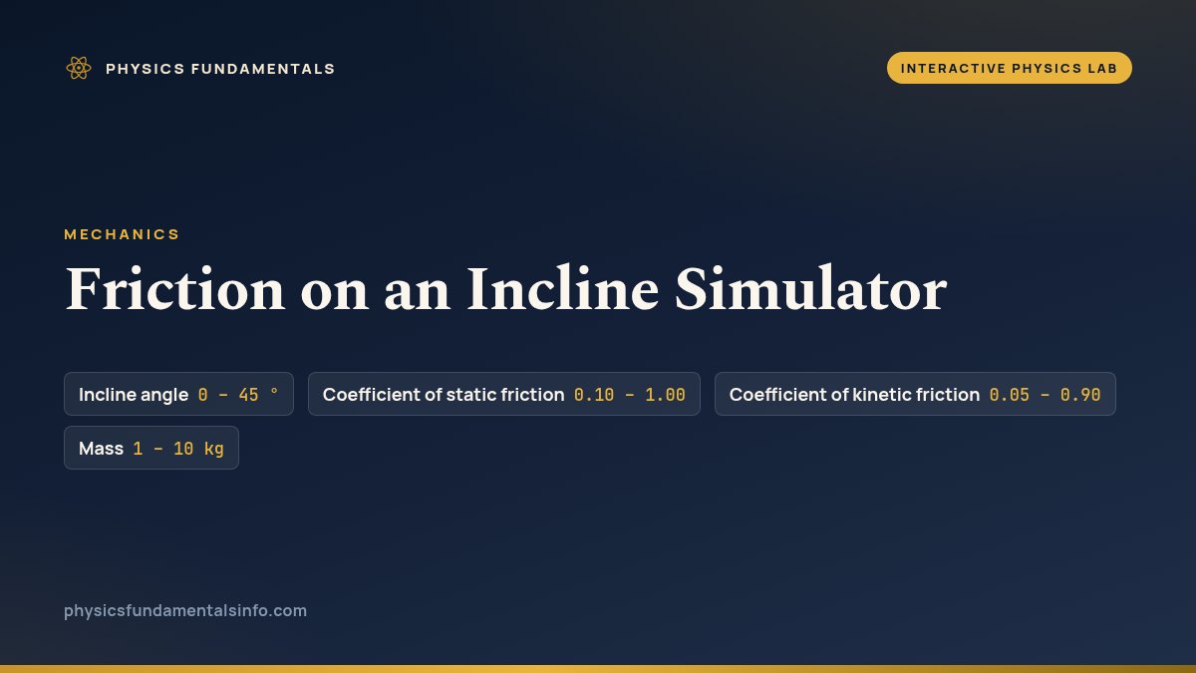Select the Coefficient of kinetic friction chip
1196x673 pixels.
(915, 394)
